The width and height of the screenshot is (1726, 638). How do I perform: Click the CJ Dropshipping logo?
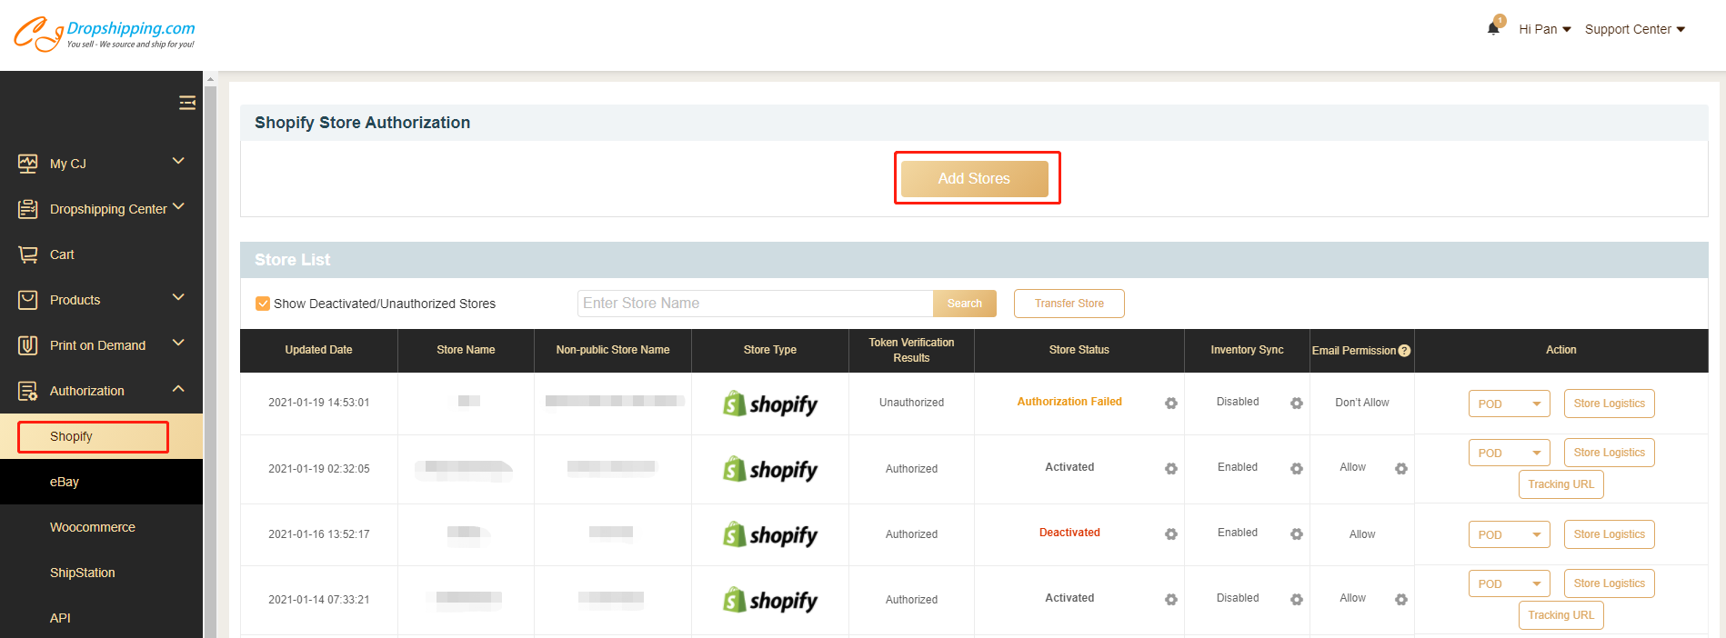coord(104,34)
